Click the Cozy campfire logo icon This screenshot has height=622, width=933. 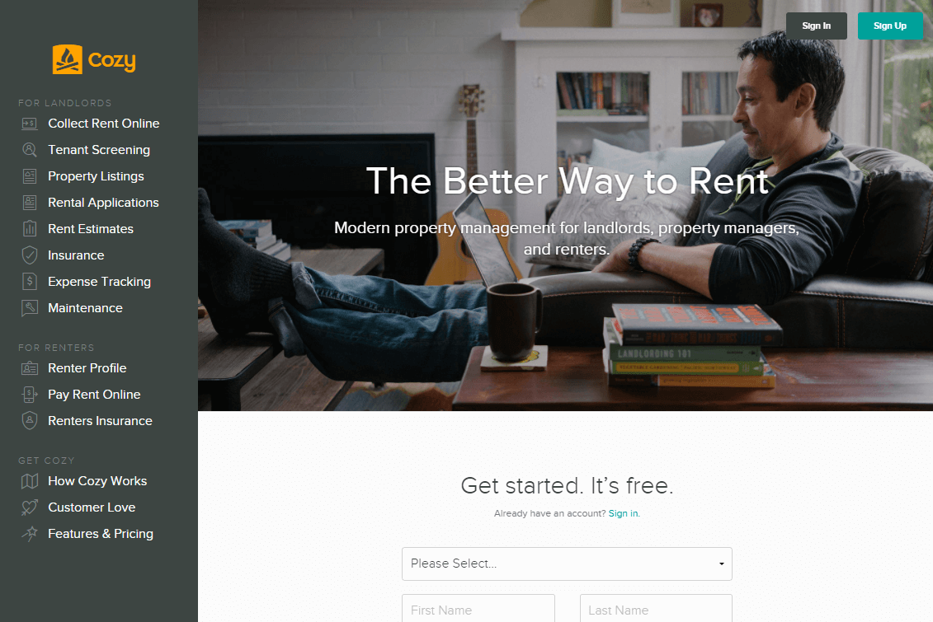click(68, 59)
